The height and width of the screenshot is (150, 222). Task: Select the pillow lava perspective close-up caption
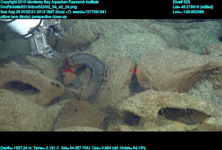(x=34, y=17)
